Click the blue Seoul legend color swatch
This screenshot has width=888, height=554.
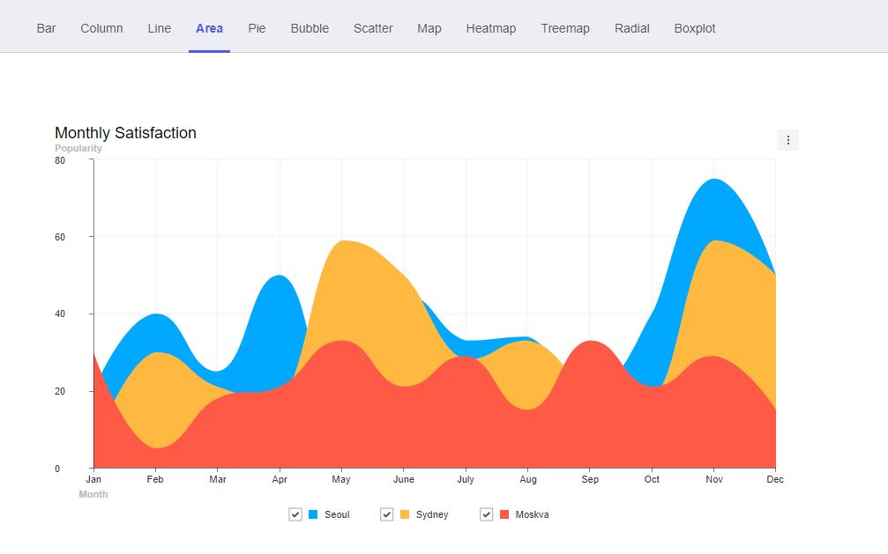[x=313, y=514]
